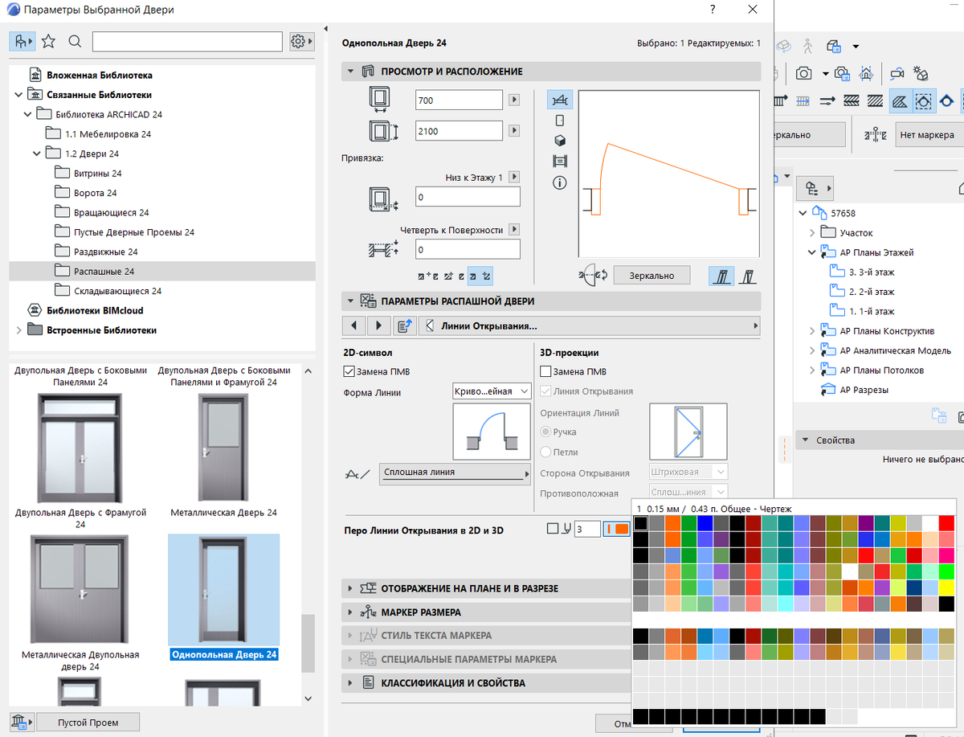This screenshot has height=737, width=964.
Task: Click the video camera icon in main toolbar
Action: click(897, 74)
